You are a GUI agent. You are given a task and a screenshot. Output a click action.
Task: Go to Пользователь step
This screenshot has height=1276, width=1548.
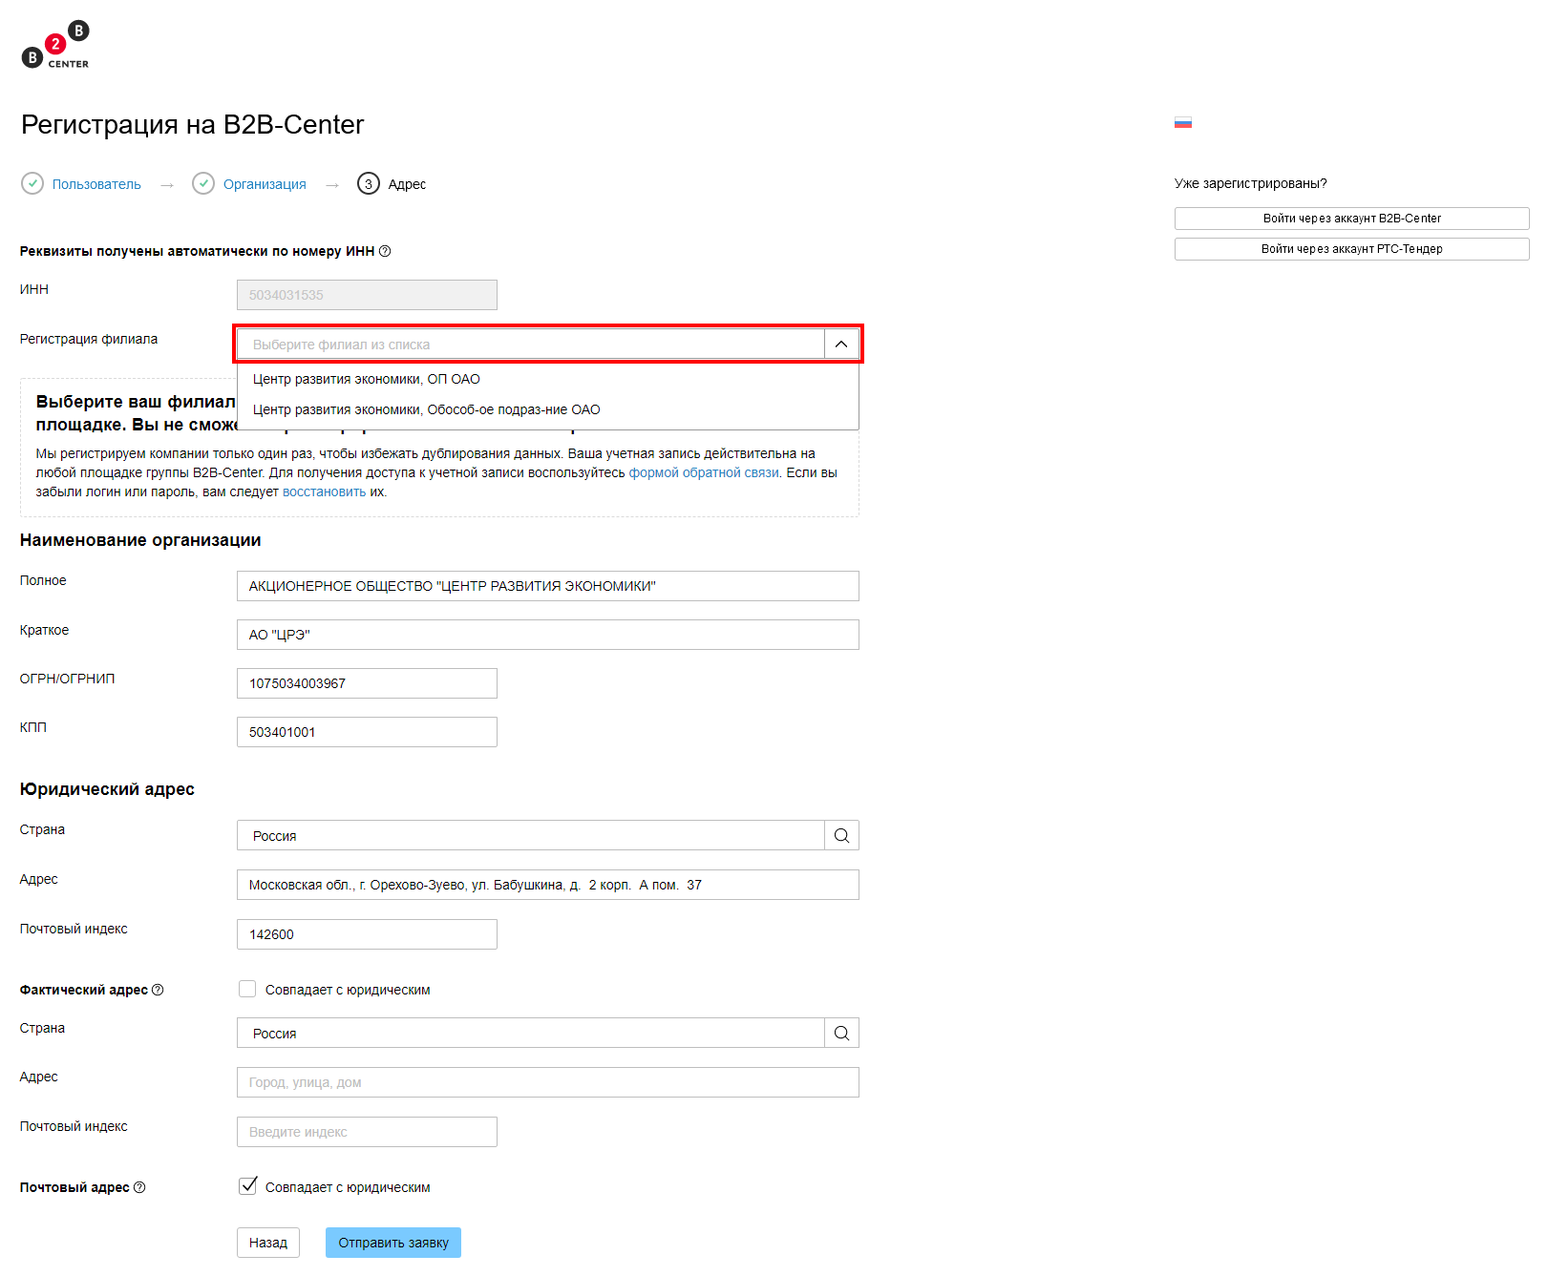96,184
